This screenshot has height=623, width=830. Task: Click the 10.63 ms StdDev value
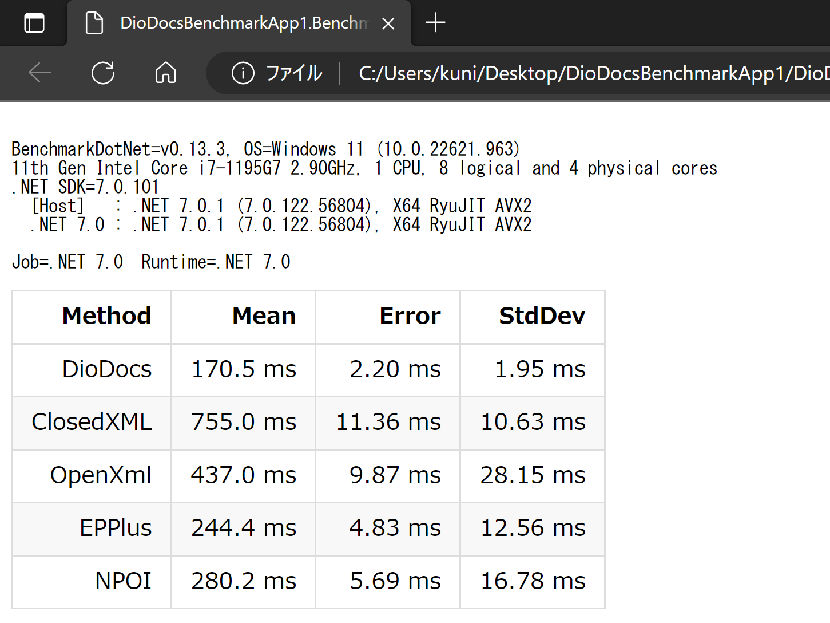[x=533, y=422]
